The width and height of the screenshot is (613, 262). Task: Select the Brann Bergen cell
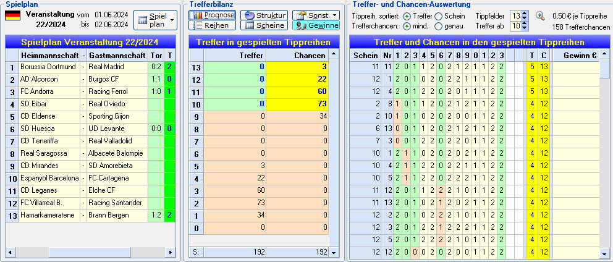(117, 215)
